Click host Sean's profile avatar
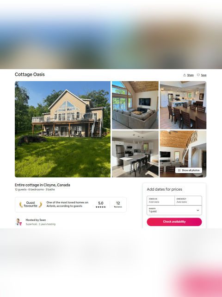 [18, 222]
